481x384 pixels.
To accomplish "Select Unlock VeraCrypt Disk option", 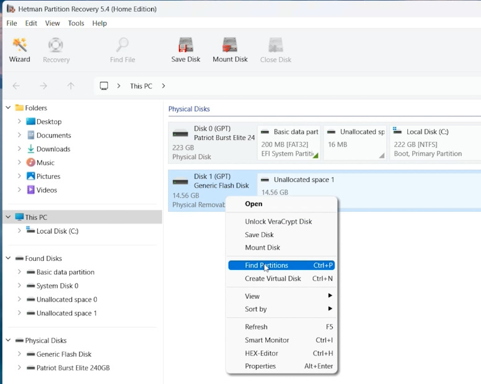I will 281,222.
